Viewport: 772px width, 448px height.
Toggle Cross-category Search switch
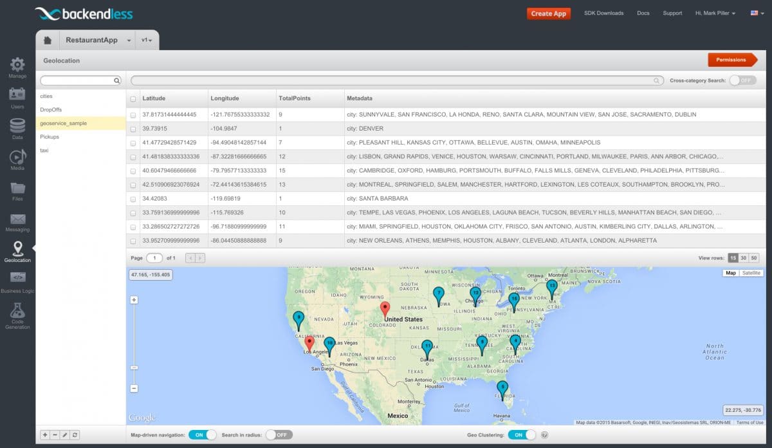click(x=742, y=80)
